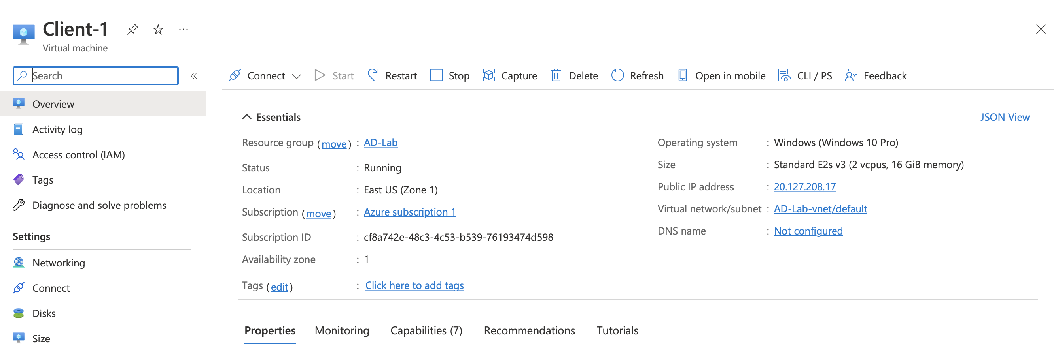This screenshot has width=1056, height=349.
Task: Click the Capture icon
Action: coord(488,75)
